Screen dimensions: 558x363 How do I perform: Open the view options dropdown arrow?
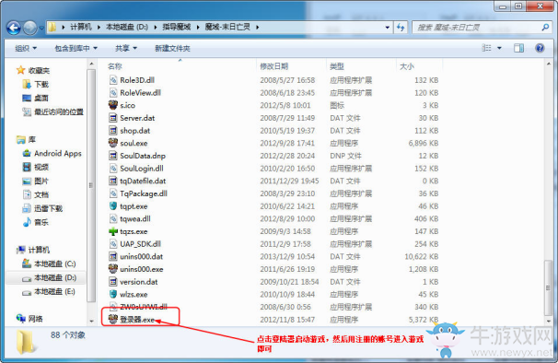(499, 48)
